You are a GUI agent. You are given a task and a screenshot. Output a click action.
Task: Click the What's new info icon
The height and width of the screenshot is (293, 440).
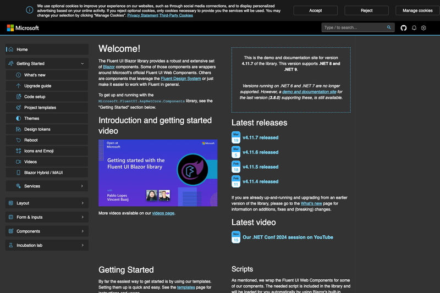19,75
